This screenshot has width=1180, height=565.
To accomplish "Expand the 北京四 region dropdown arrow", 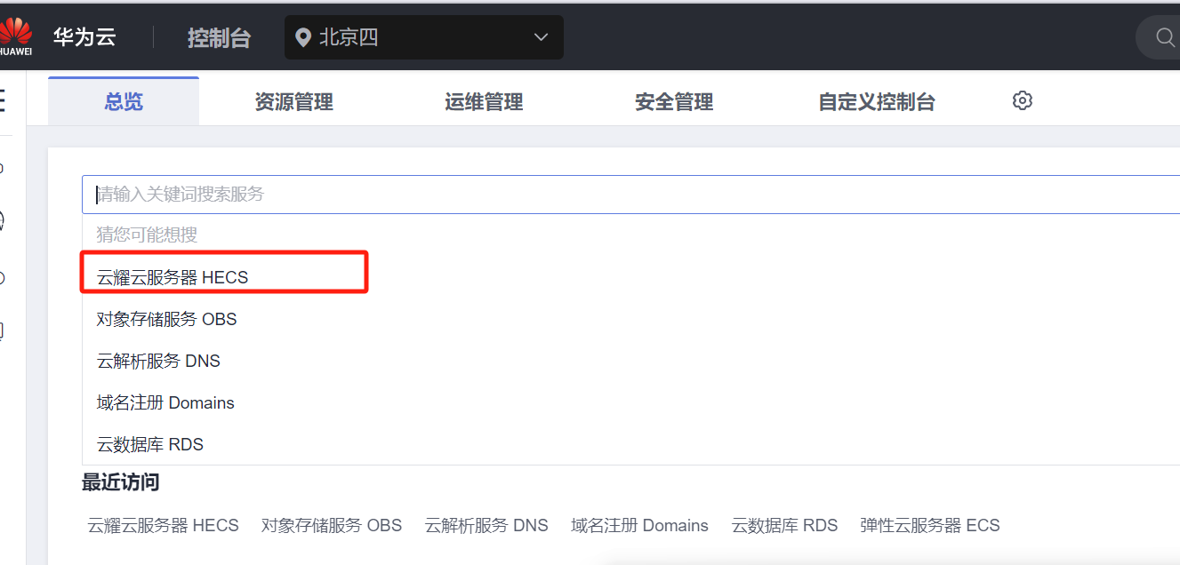I will tap(541, 37).
